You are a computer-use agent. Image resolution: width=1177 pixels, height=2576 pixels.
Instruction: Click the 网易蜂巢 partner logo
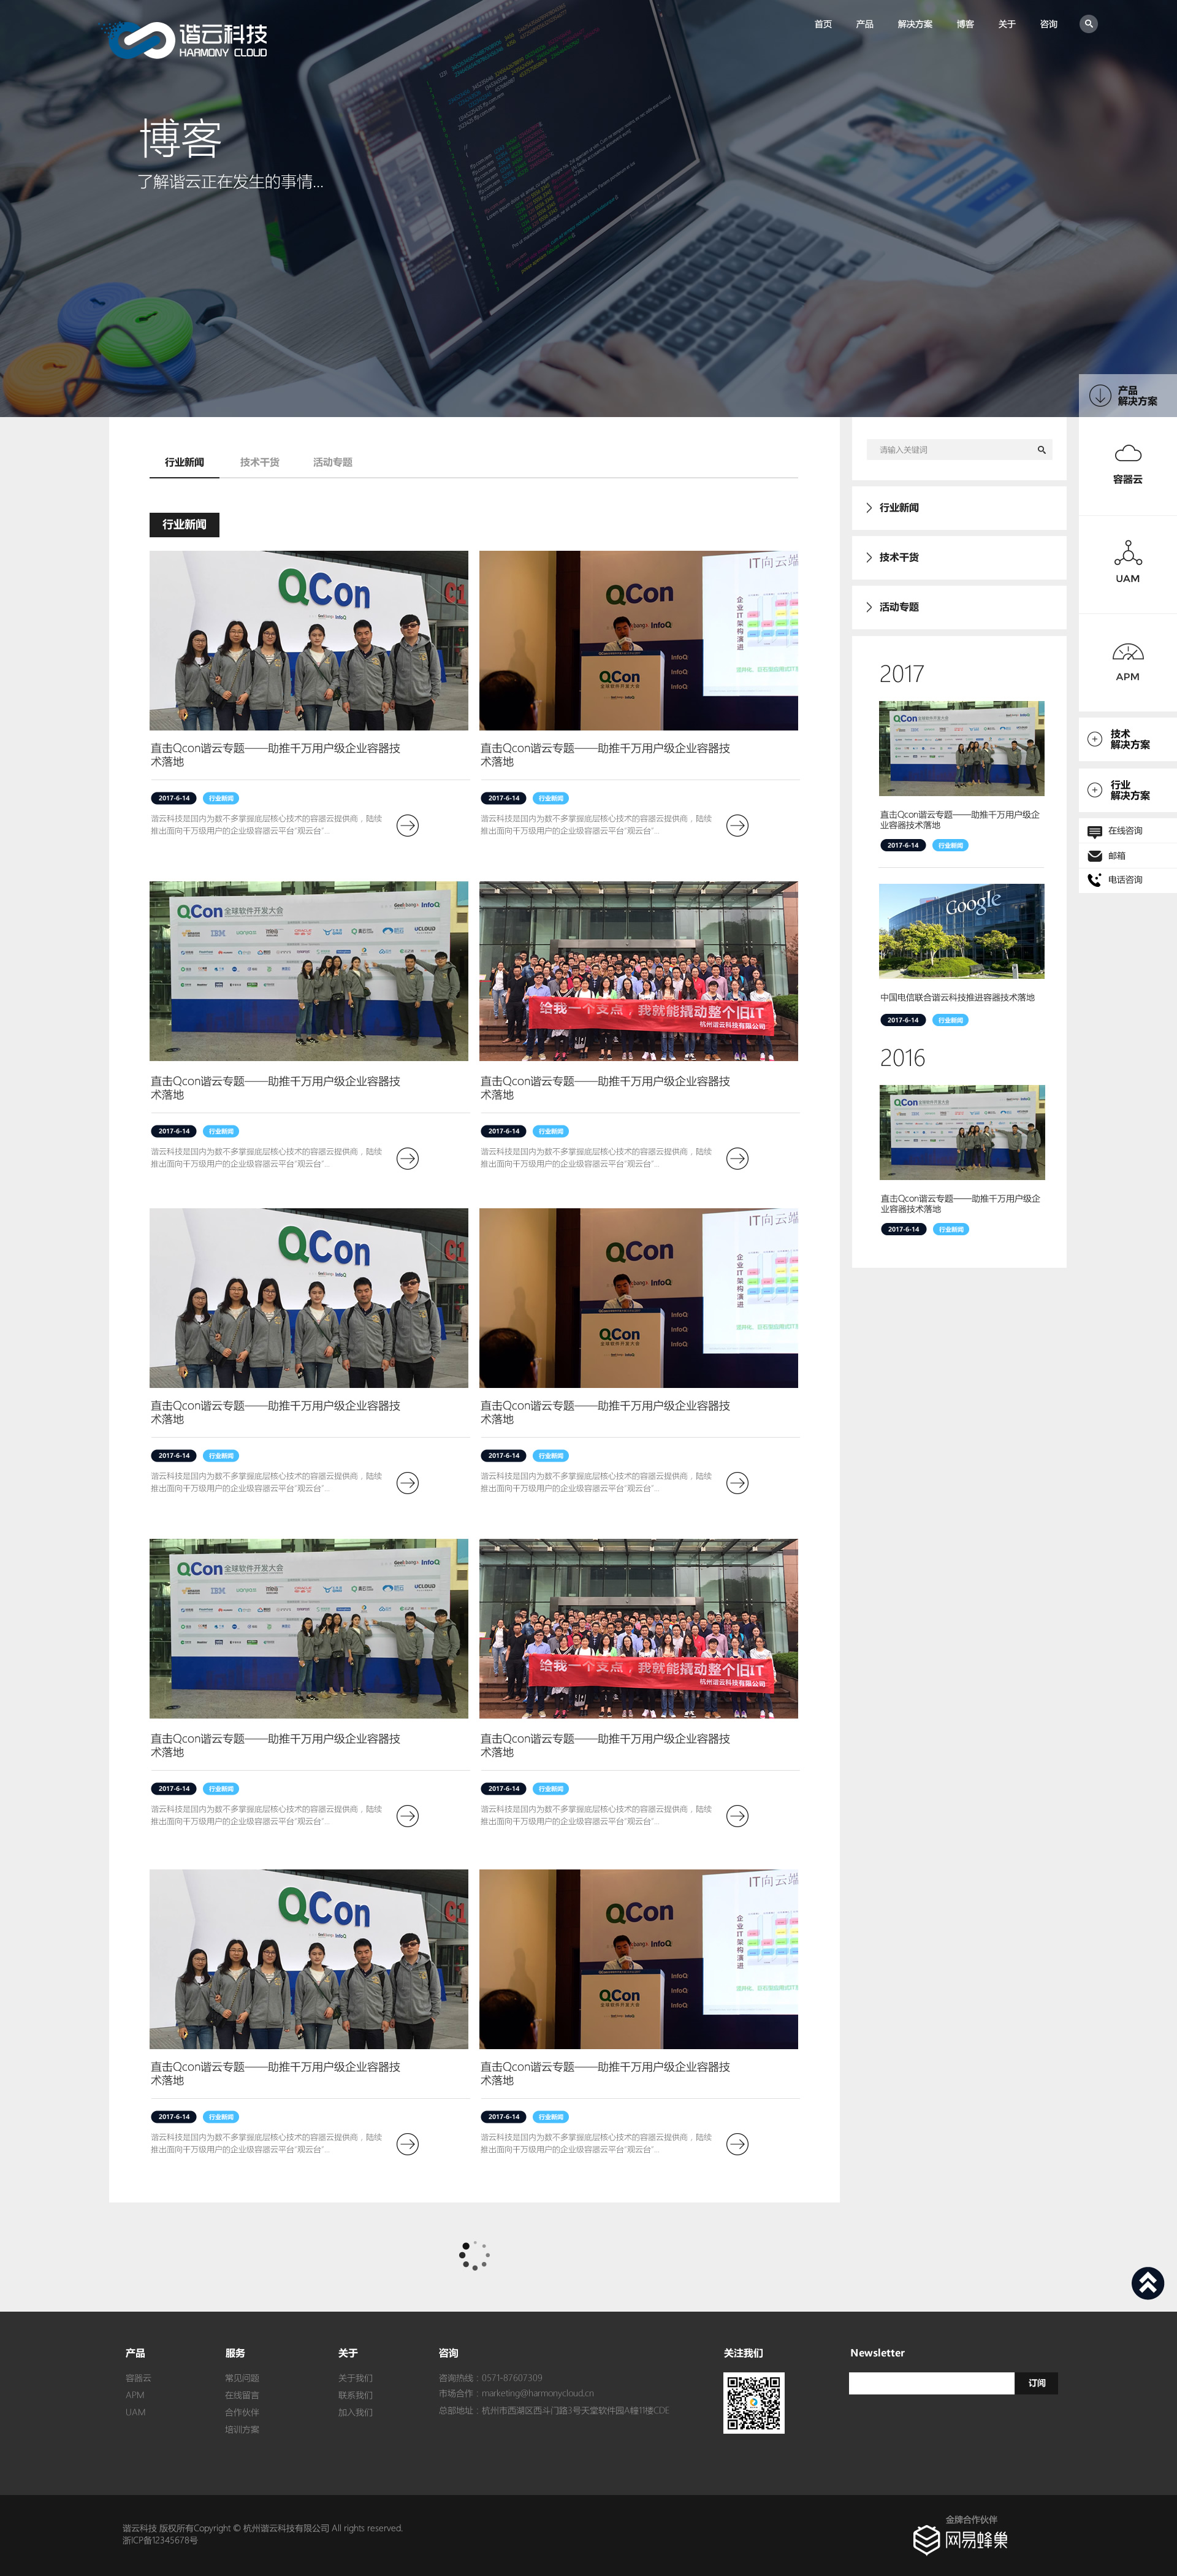(960, 2539)
